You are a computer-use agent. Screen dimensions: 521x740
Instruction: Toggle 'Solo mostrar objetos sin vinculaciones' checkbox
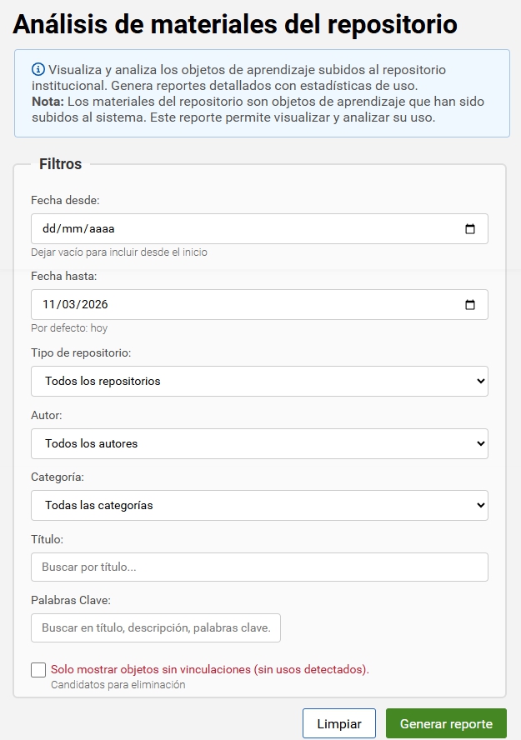pos(38,670)
